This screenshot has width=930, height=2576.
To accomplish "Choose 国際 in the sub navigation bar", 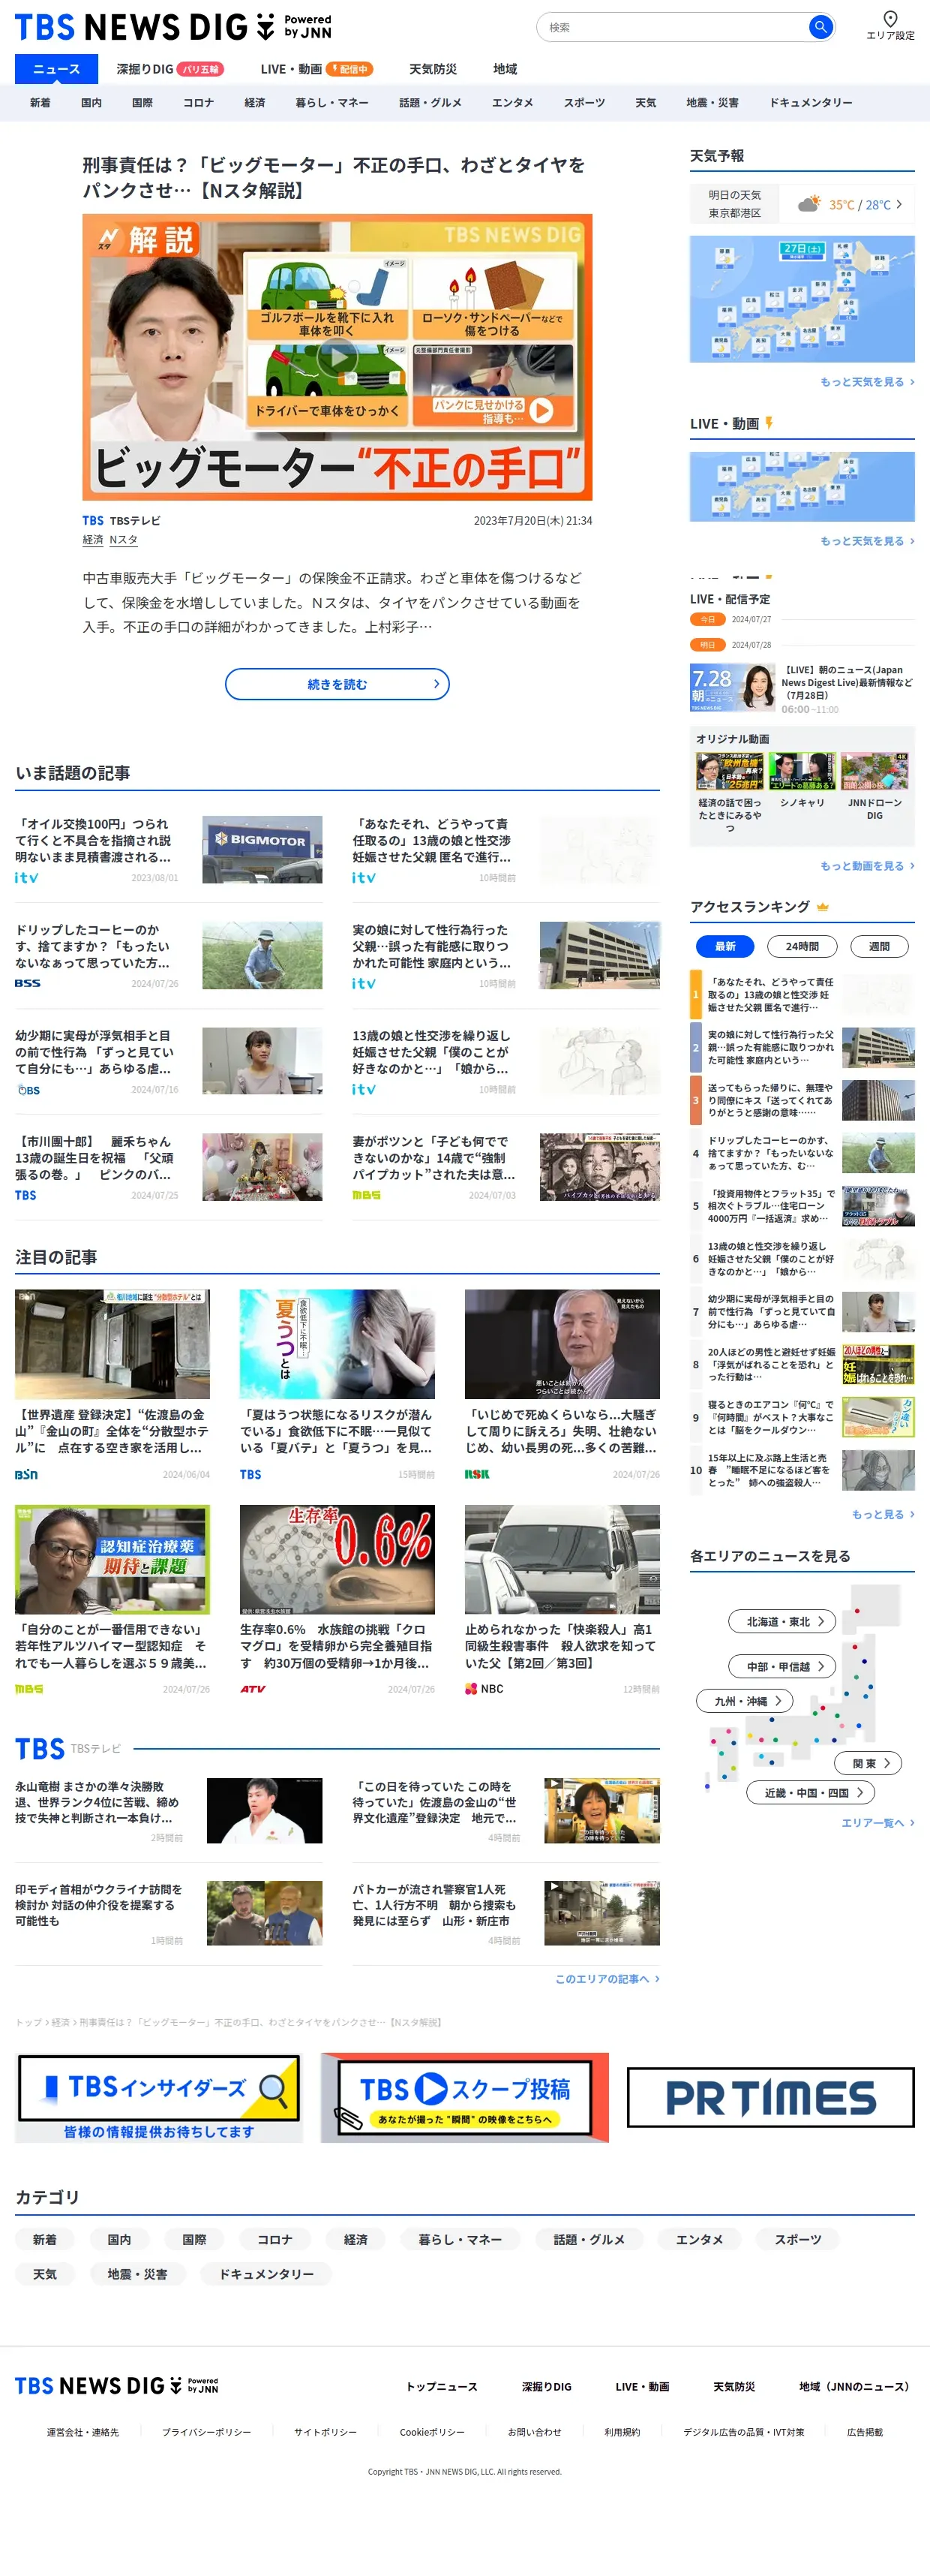I will [x=142, y=103].
